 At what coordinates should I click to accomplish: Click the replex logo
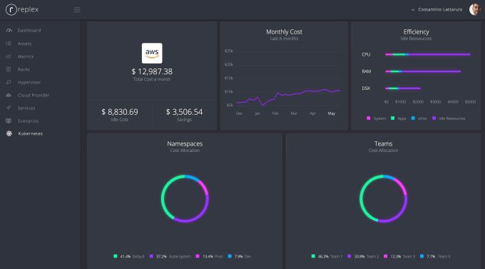22,9
